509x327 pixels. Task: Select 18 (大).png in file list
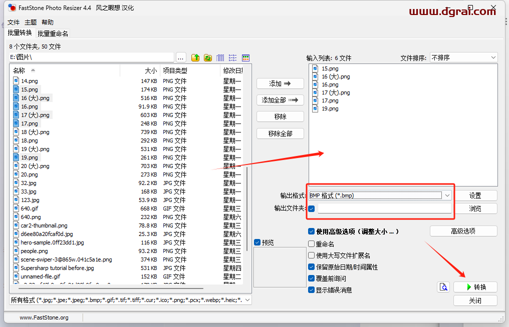pos(35,132)
